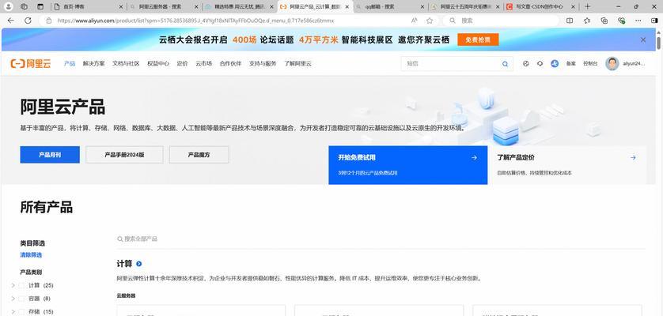This screenshot has height=316, width=663.
Task: Add the page to favorites with the star icon
Action: coord(430,21)
